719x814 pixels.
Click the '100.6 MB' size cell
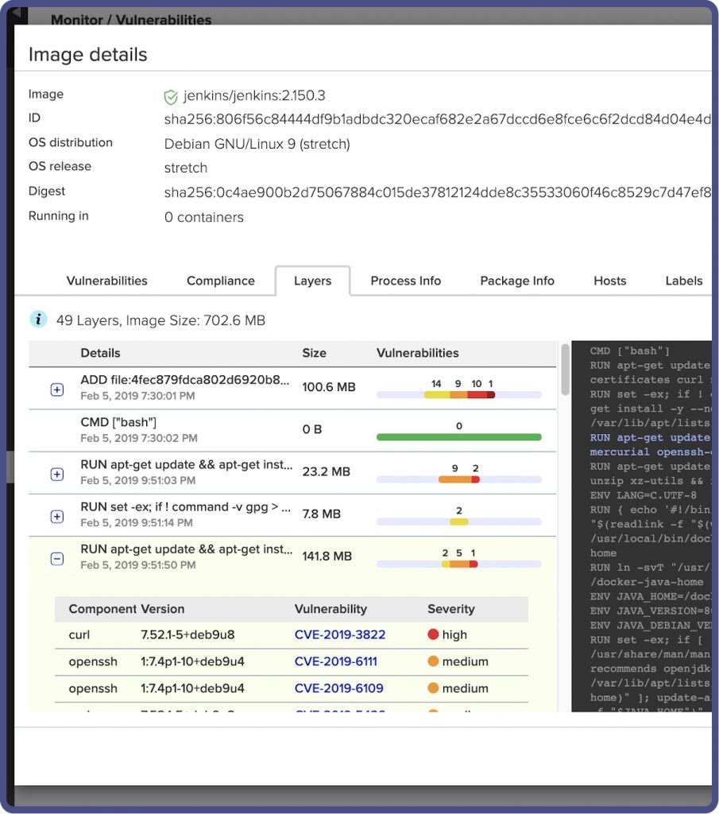coord(329,387)
